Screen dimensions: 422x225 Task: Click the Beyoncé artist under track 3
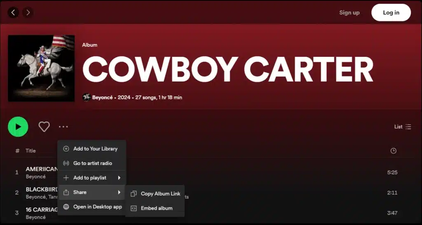pyautogui.click(x=36, y=217)
